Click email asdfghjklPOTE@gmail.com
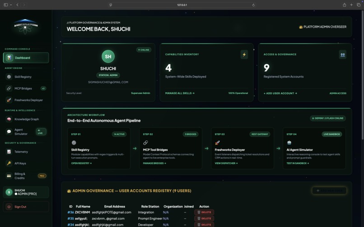The width and height of the screenshot is (364, 227). [x=112, y=212]
